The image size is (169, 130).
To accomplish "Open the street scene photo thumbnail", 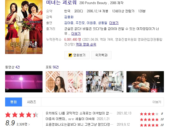I will [105, 82].
